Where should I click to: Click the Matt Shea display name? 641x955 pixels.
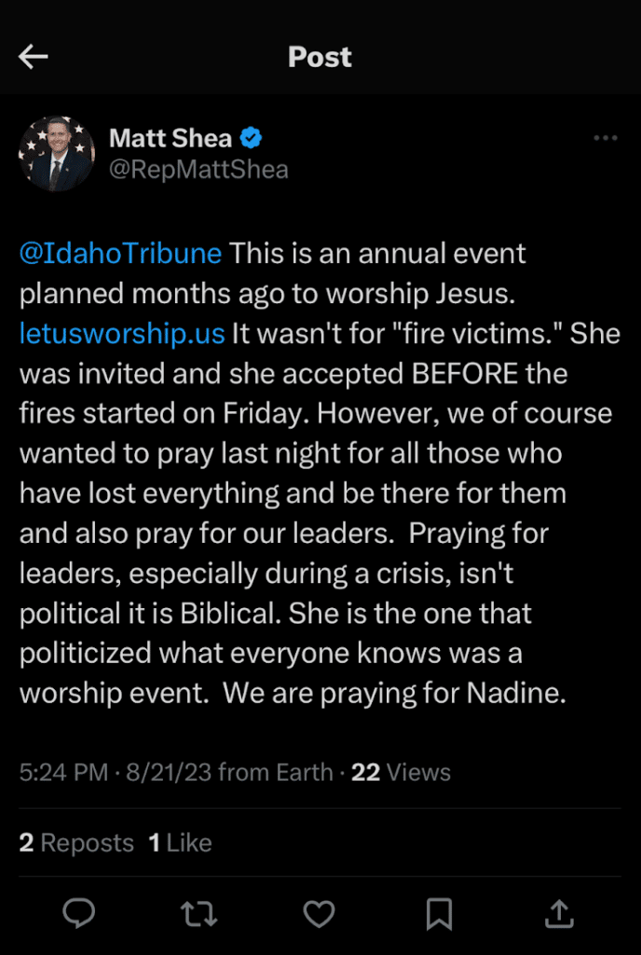pyautogui.click(x=170, y=139)
